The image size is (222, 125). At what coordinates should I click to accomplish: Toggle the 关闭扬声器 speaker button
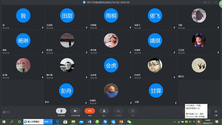(x=75, y=111)
